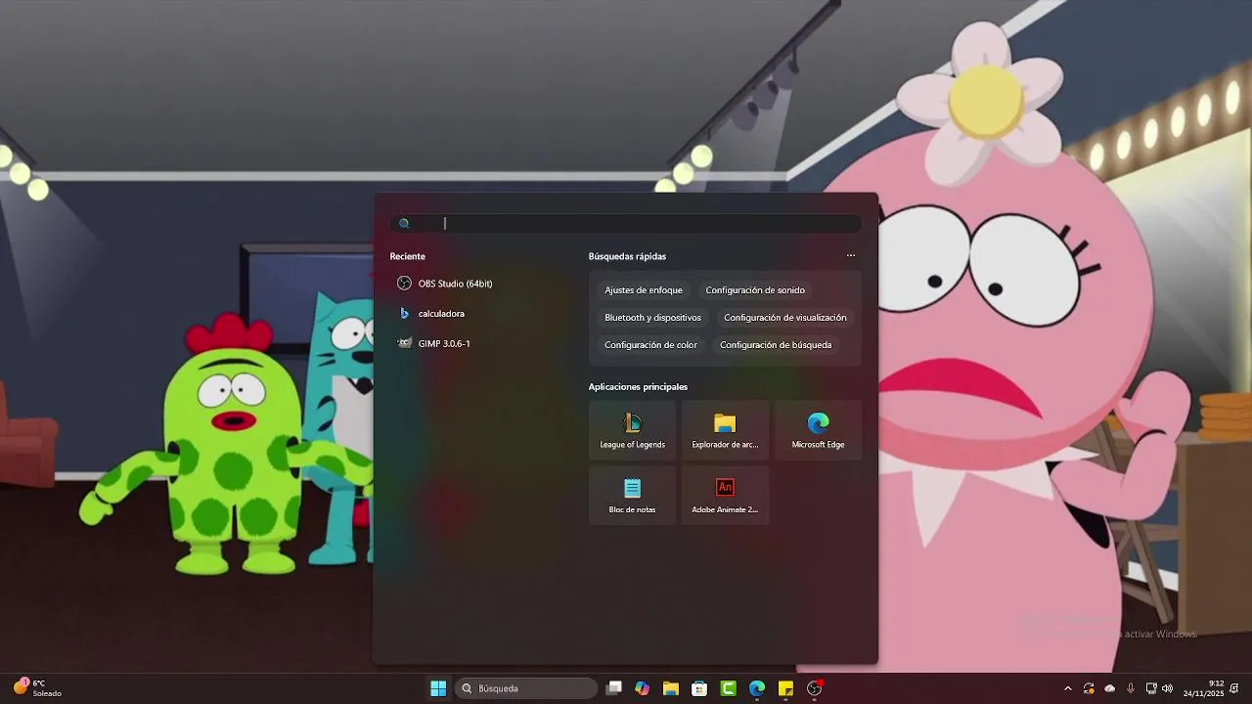
Task: Open Microsoft Store from taskbar
Action: tap(699, 688)
